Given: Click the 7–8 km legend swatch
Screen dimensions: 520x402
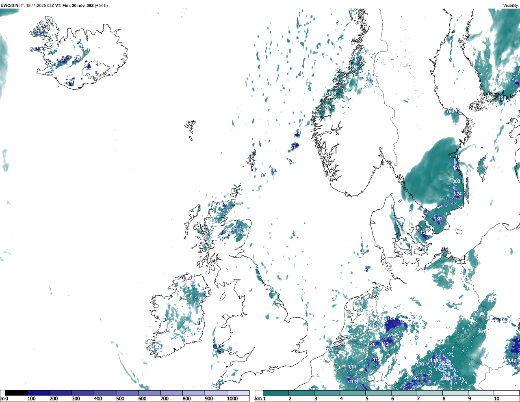Looking at the screenshot, I should (429, 393).
